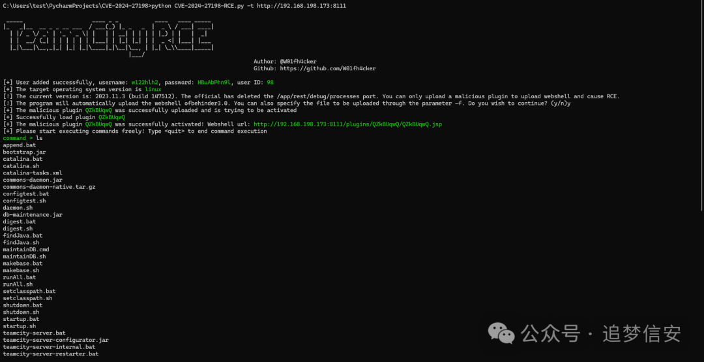Click the 'Successfully load plugin QZkBUqwQ' line
The height and width of the screenshot is (362, 704).
pyautogui.click(x=64, y=118)
